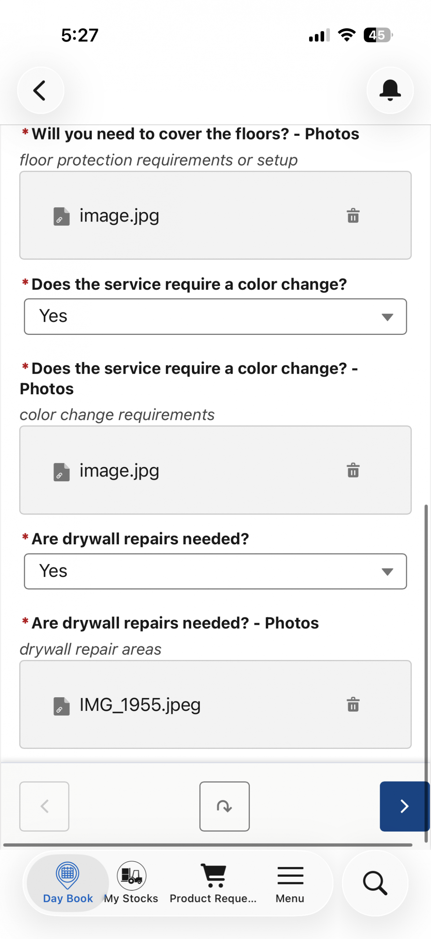431x939 pixels.
Task: Go to previous page button
Action: pyautogui.click(x=44, y=806)
